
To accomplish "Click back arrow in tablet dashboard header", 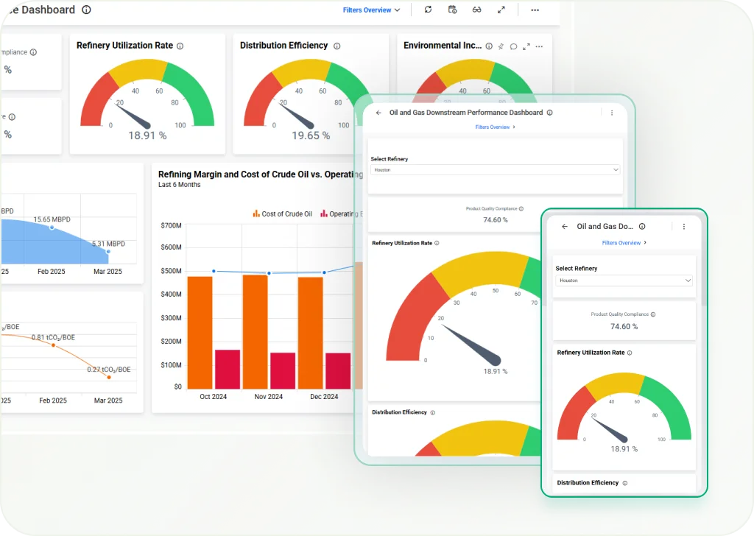I will (378, 113).
